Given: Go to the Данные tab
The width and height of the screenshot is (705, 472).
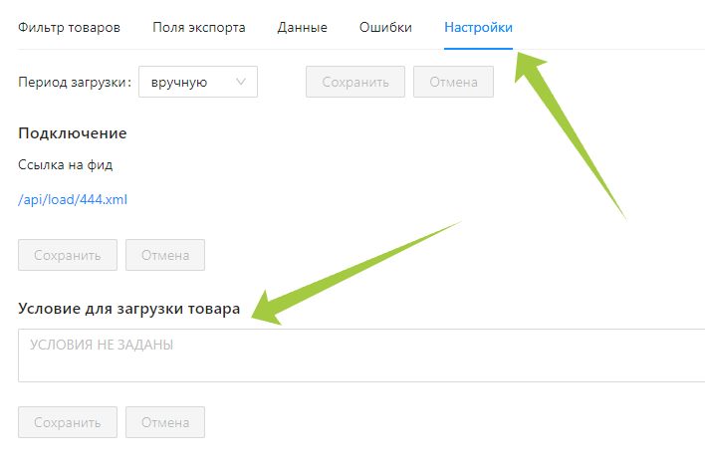Looking at the screenshot, I should pos(302,27).
